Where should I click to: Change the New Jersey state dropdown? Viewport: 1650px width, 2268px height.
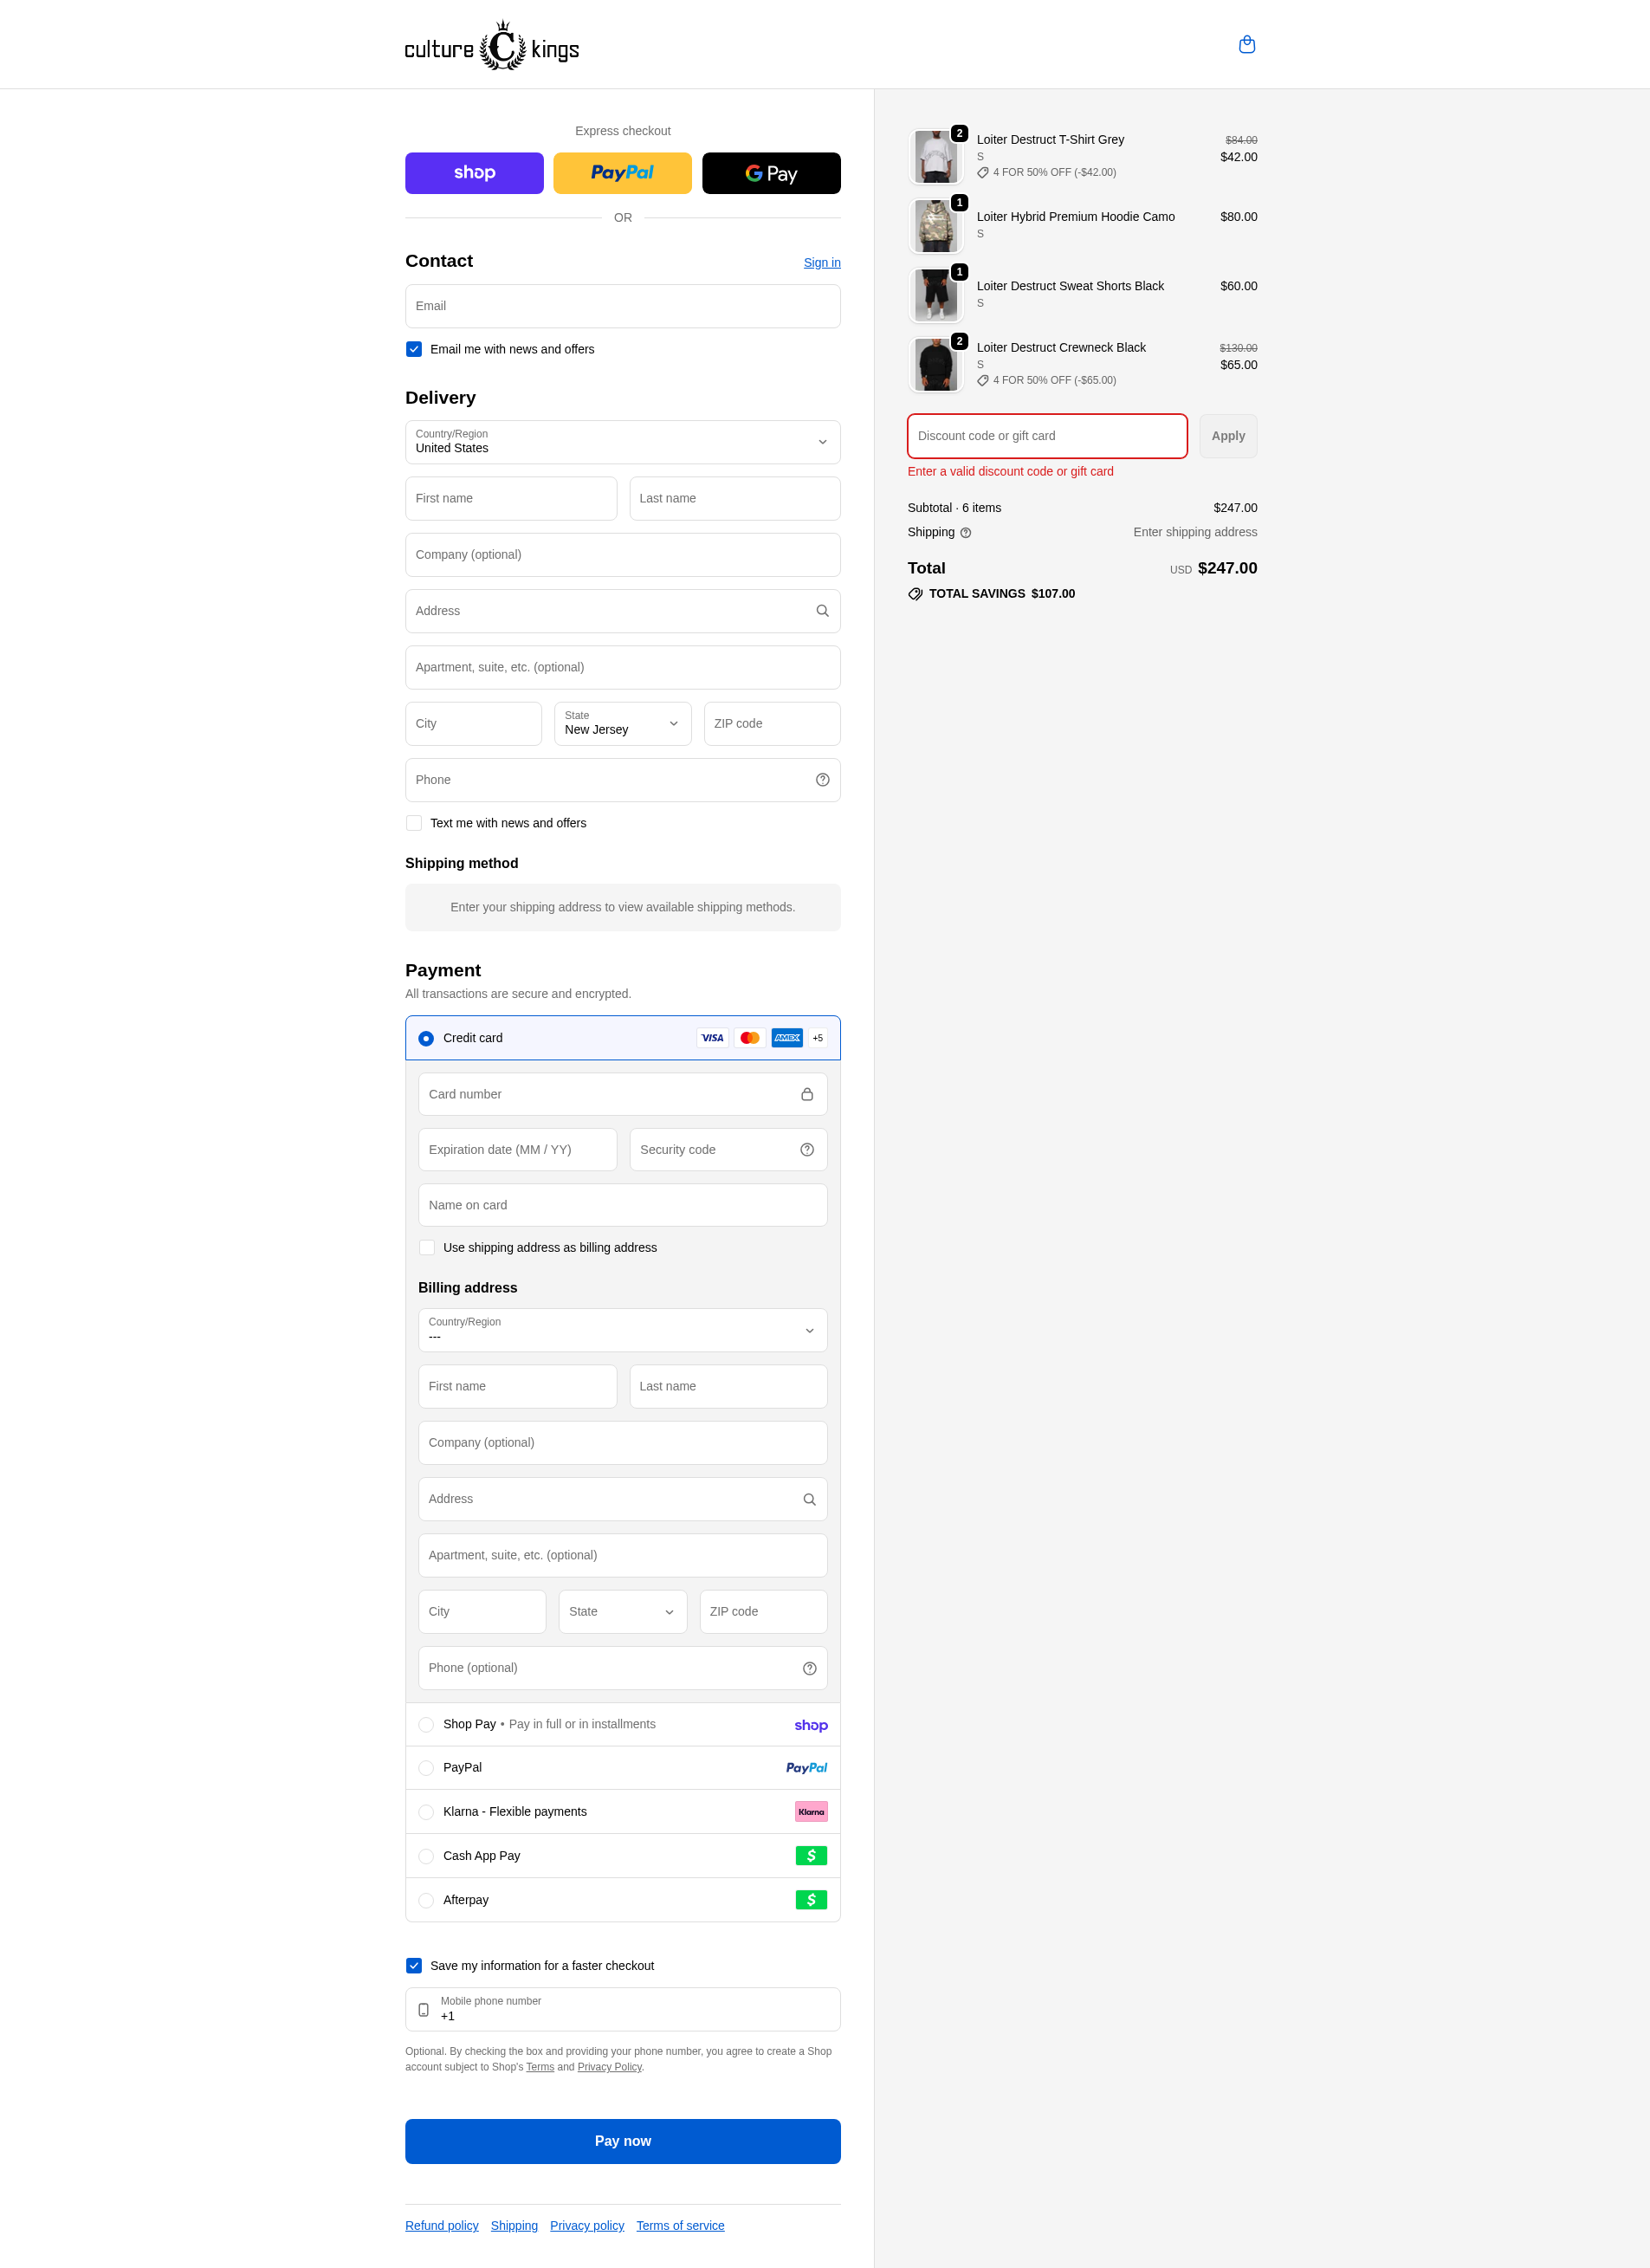(x=622, y=723)
